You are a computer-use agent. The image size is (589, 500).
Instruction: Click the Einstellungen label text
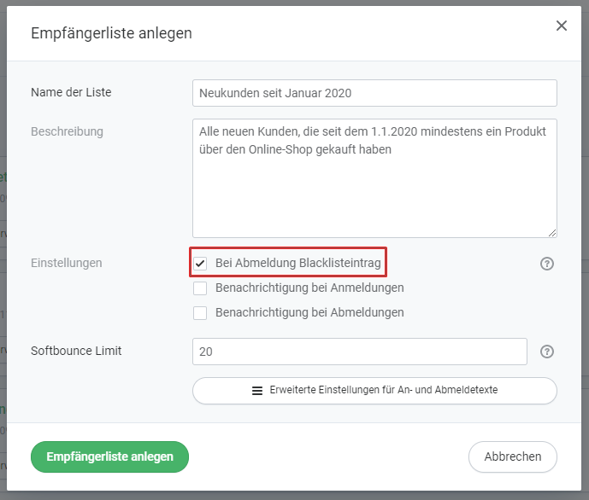[67, 263]
